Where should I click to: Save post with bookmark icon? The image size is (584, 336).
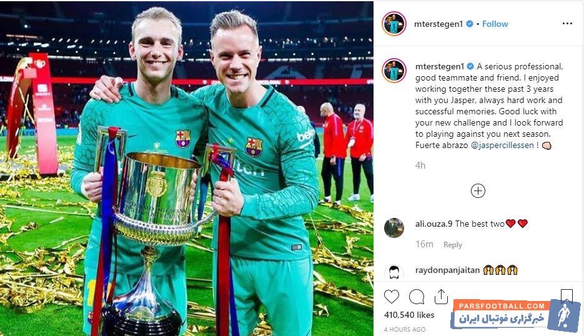click(567, 296)
